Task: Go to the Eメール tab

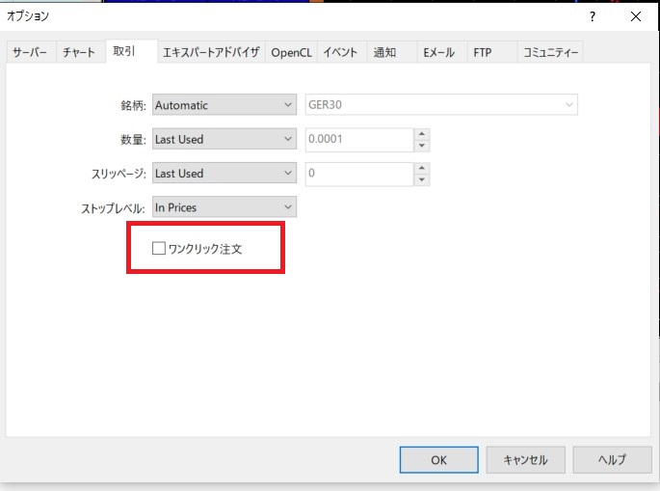Action: 438,53
